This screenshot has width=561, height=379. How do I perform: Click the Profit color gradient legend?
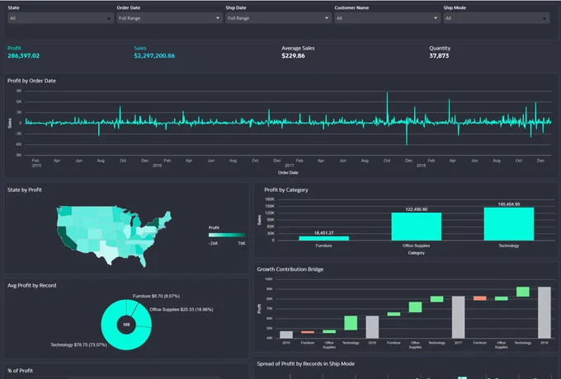click(227, 235)
